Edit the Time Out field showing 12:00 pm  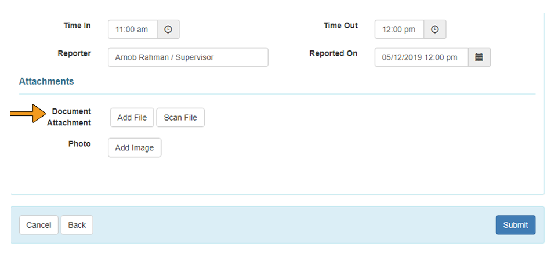399,30
